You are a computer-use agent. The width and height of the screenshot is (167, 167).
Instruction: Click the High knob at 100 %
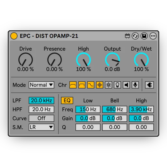83,60
